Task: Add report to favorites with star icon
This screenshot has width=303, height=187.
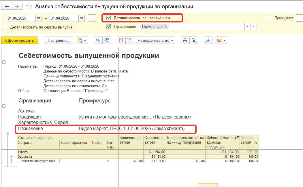Action: coord(29,7)
